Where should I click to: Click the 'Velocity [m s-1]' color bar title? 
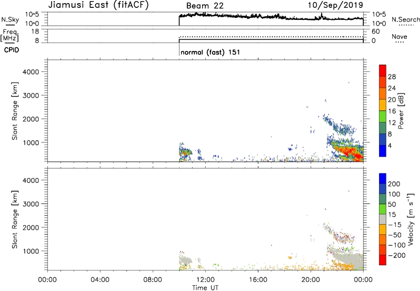pyautogui.click(x=411, y=219)
